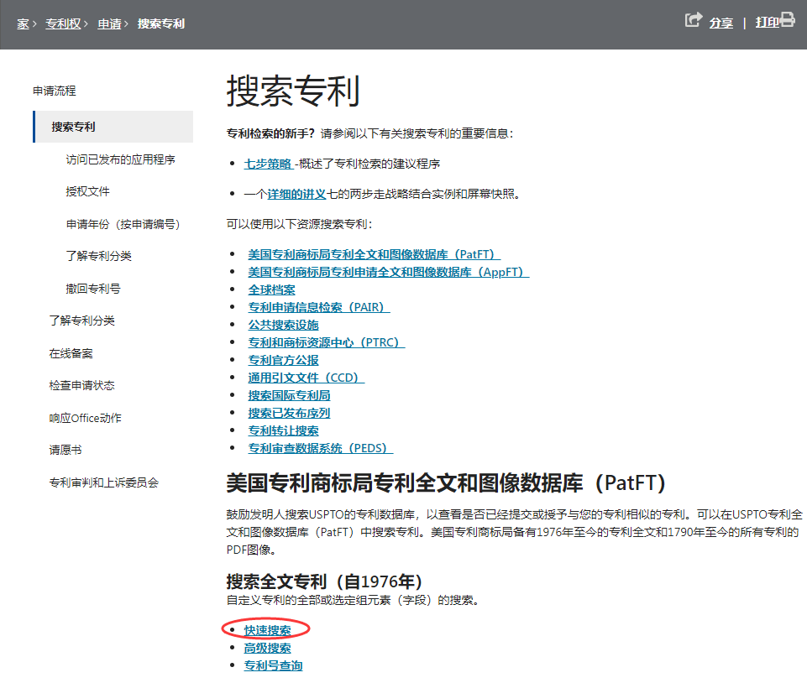Open the 详细的讲义 link
The image size is (807, 683).
click(x=296, y=194)
